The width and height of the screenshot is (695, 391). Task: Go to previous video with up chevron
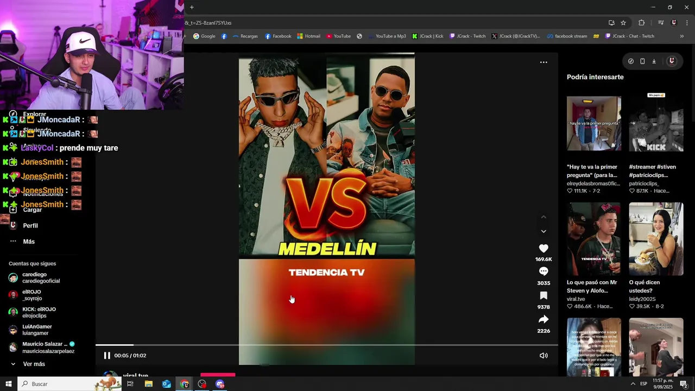pyautogui.click(x=544, y=217)
